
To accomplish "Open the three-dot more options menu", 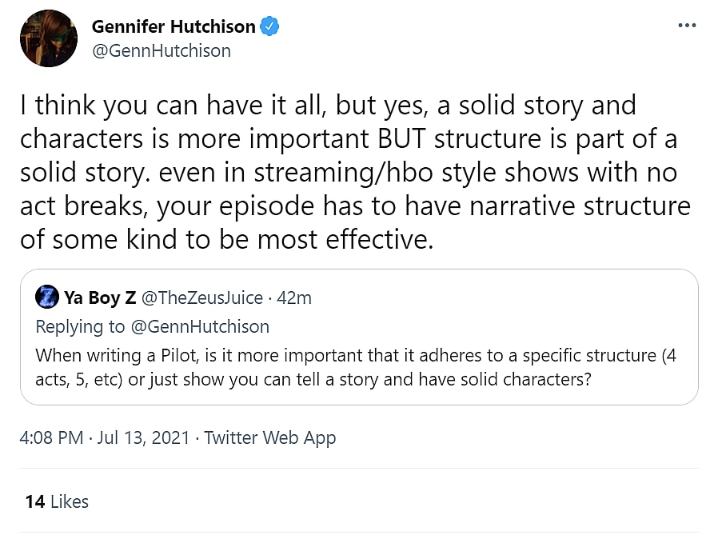I will (x=687, y=26).
